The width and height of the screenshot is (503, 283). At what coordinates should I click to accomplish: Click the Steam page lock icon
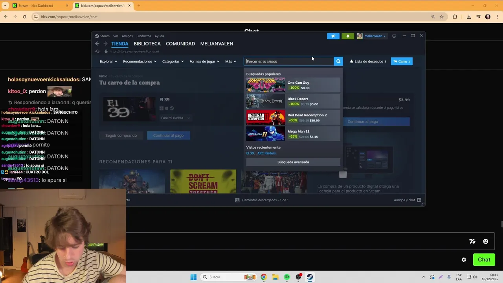106,51
